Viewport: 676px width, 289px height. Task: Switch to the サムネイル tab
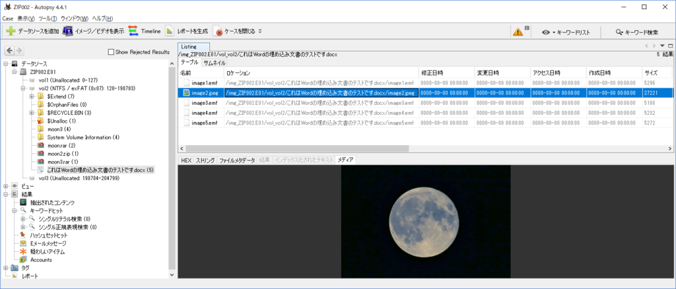[214, 63]
